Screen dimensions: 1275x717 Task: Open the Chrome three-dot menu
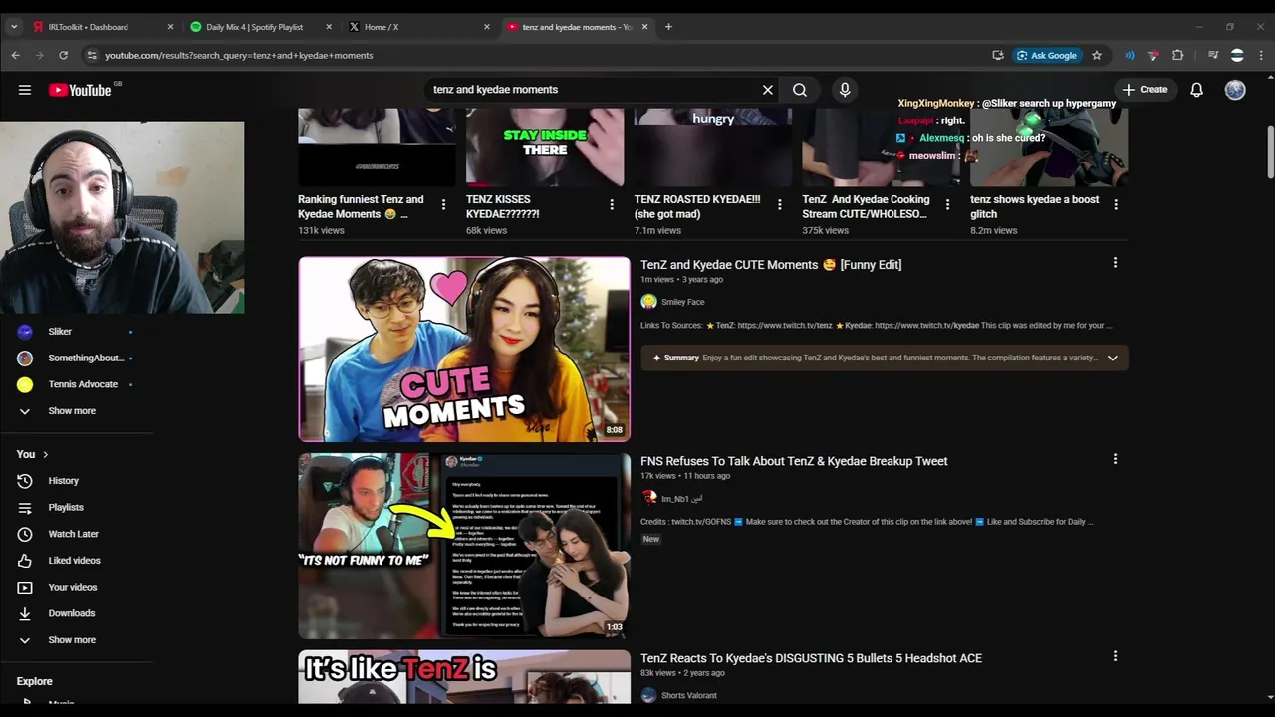tap(1261, 55)
